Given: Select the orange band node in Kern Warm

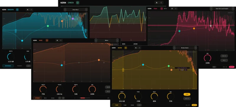Looking at the screenshot, I should coord(171,70).
